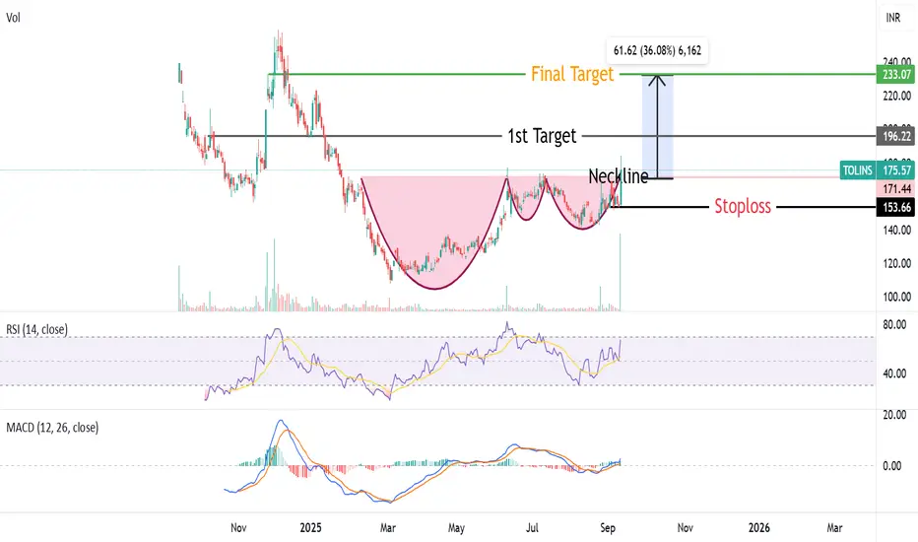Click the 140.00 price scale value

point(897,230)
